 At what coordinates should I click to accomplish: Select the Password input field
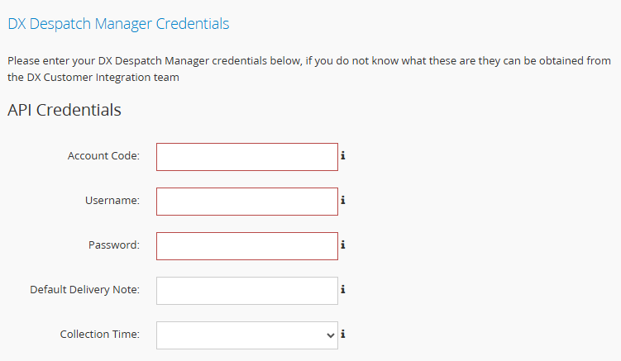[x=246, y=245]
